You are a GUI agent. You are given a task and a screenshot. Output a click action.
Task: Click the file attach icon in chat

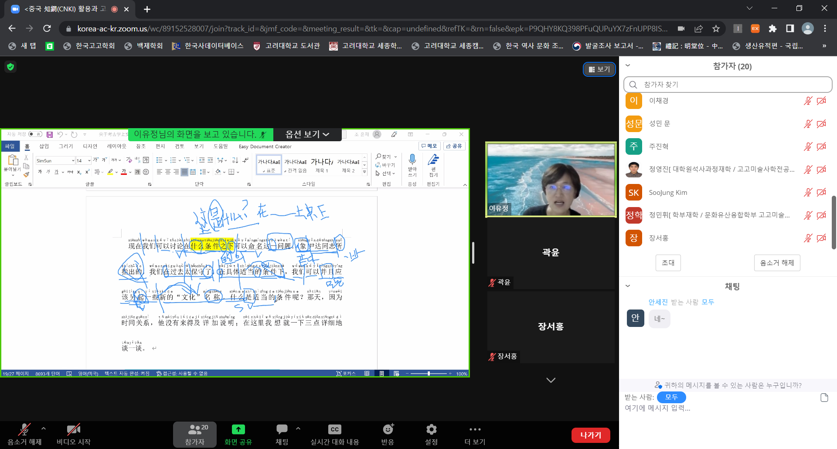pos(824,398)
